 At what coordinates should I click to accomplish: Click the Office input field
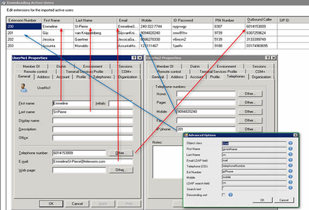click(93, 138)
